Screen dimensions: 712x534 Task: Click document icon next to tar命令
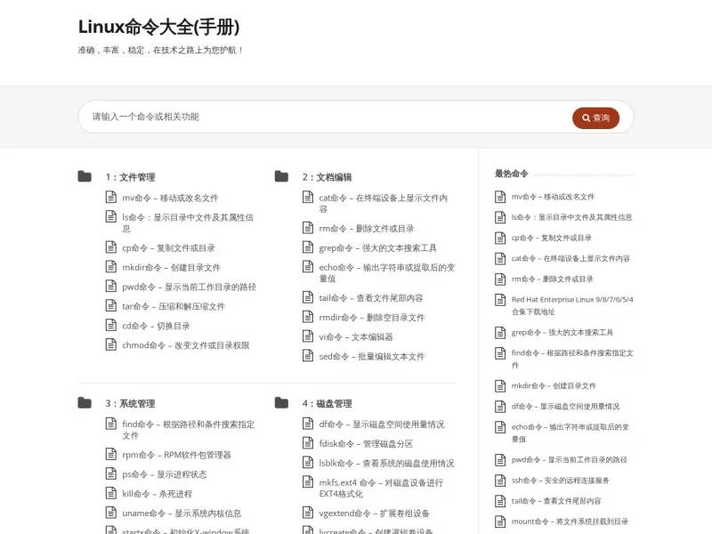click(x=110, y=305)
